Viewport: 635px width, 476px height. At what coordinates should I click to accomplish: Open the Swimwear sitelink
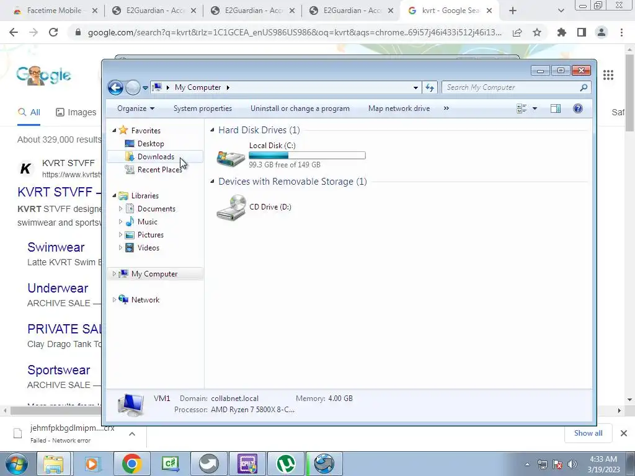(56, 247)
